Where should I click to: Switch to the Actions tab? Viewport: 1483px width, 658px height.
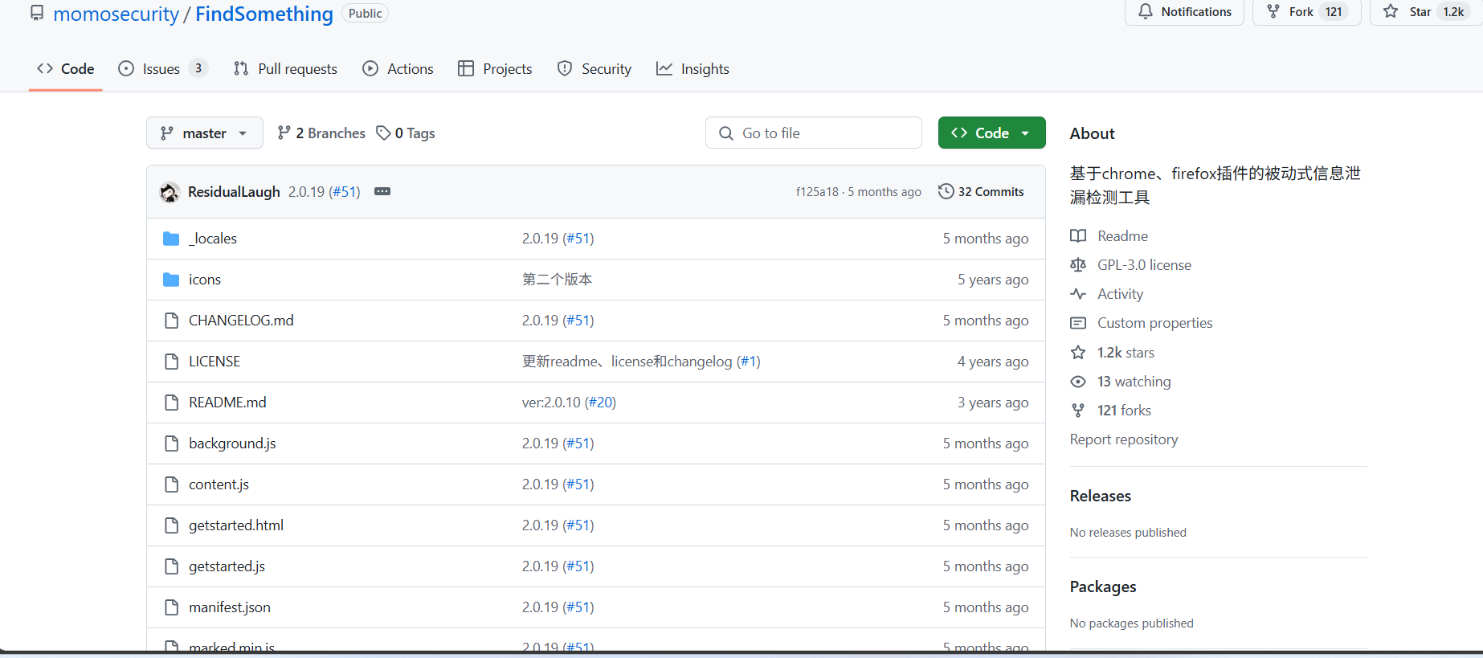coord(398,69)
